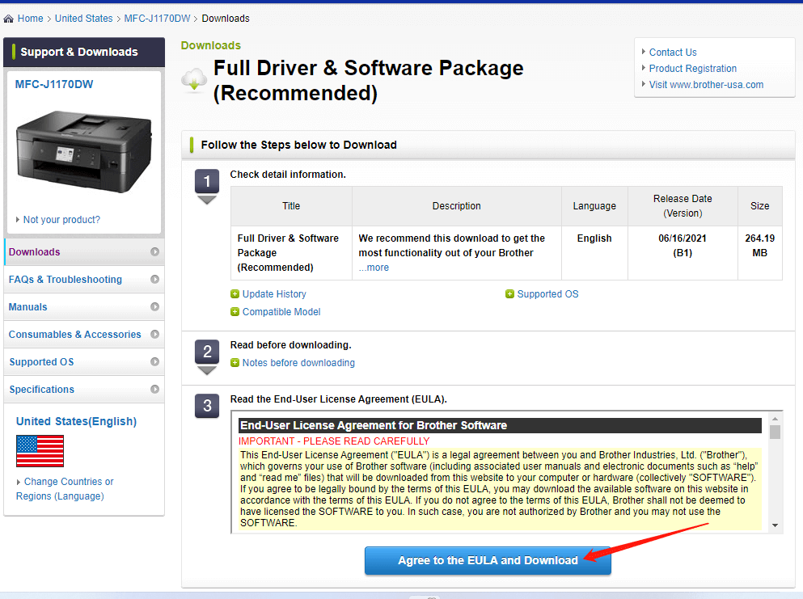Viewport: 803px width, 599px height.
Task: Open Supported OS in the sidebar menu
Action: coord(84,362)
